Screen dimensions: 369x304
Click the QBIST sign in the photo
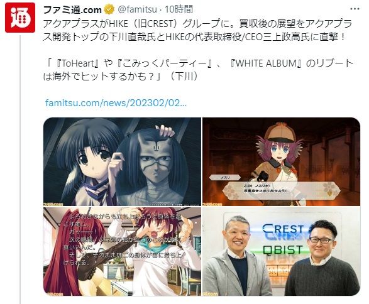pyautogui.click(x=282, y=250)
